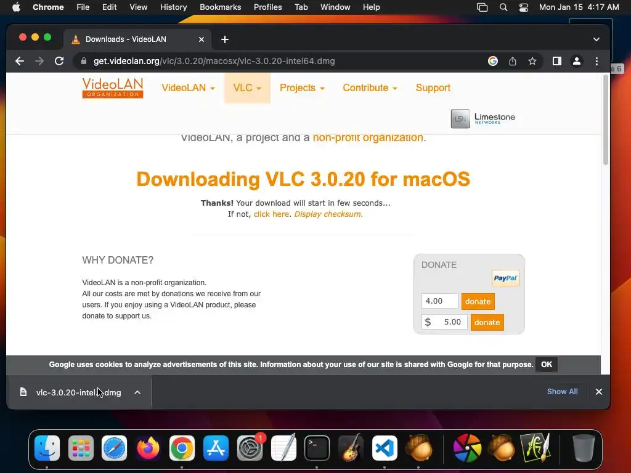This screenshot has height=473, width=631.
Task: Open options chevron for vlc-3.0.20 download
Action: 137,392
